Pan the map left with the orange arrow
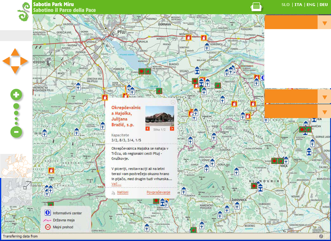331x241 pixels. click(x=6, y=61)
